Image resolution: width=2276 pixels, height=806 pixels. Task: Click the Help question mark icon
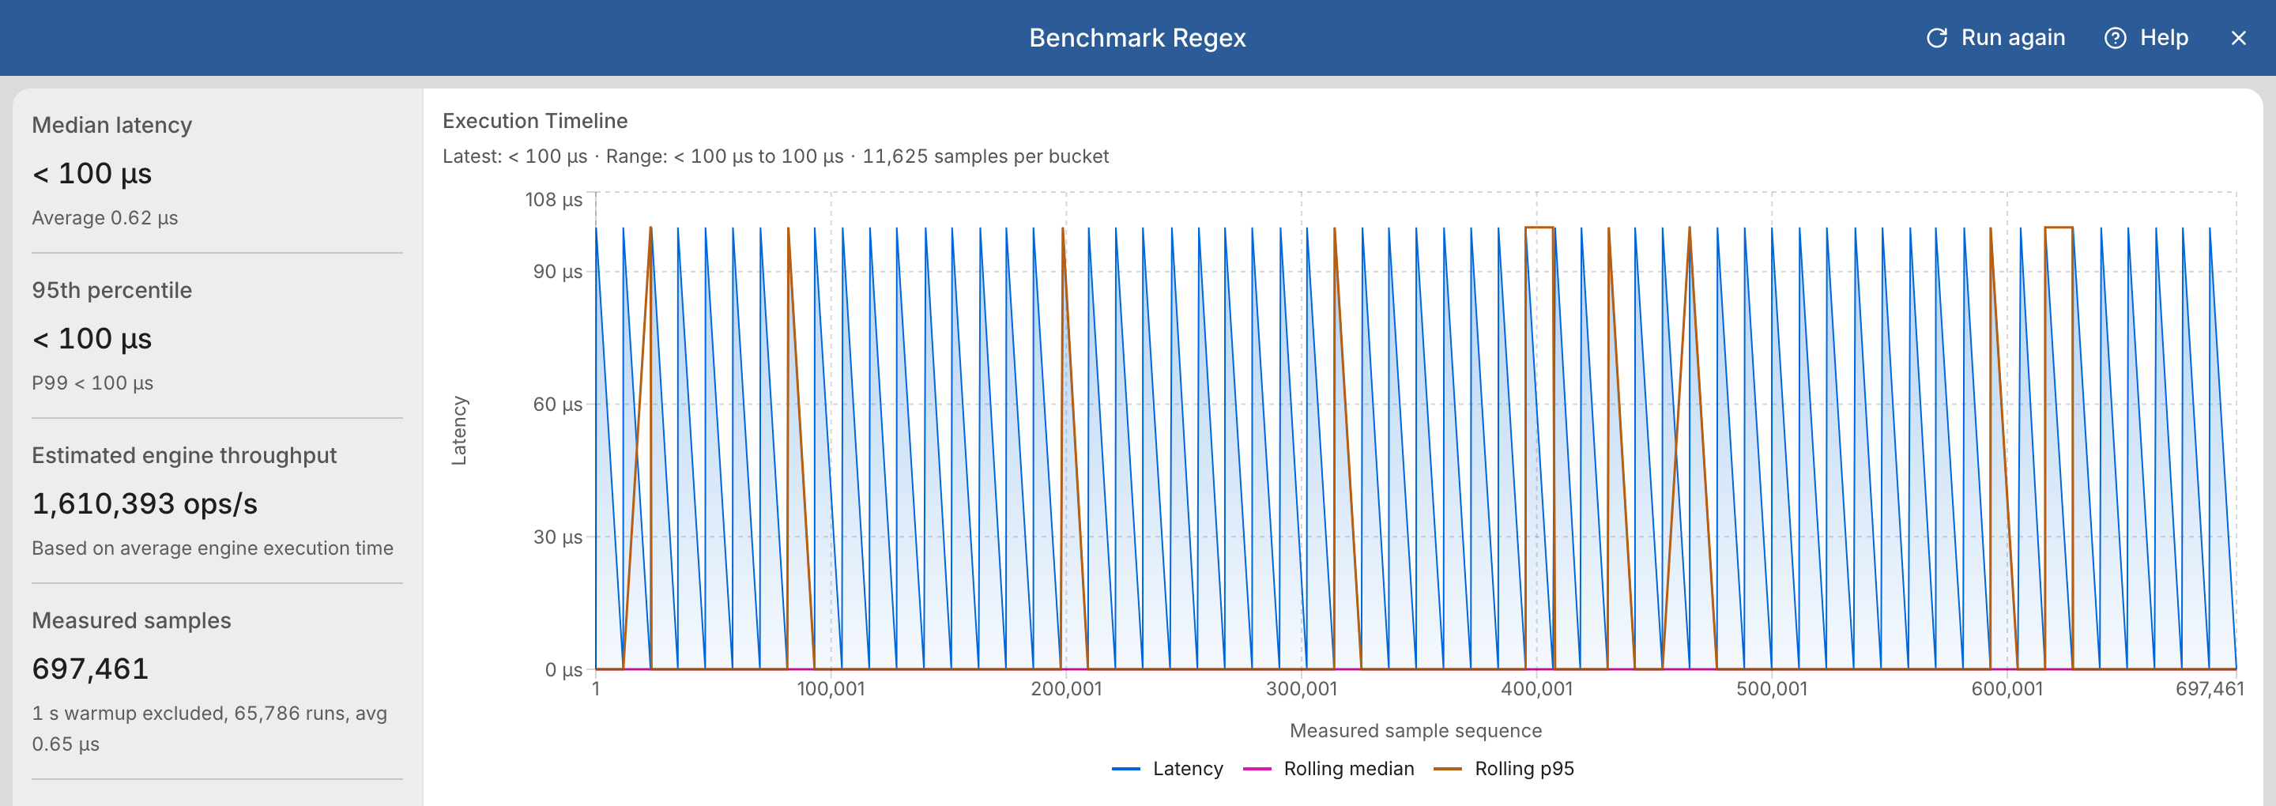click(2116, 38)
